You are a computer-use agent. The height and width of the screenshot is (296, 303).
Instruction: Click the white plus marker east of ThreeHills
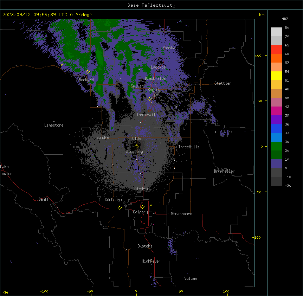(x=215, y=132)
